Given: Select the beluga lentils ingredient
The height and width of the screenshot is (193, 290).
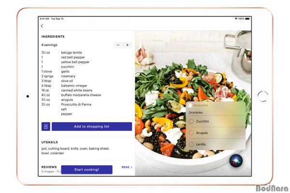Looking at the screenshot, I should [x=72, y=53].
